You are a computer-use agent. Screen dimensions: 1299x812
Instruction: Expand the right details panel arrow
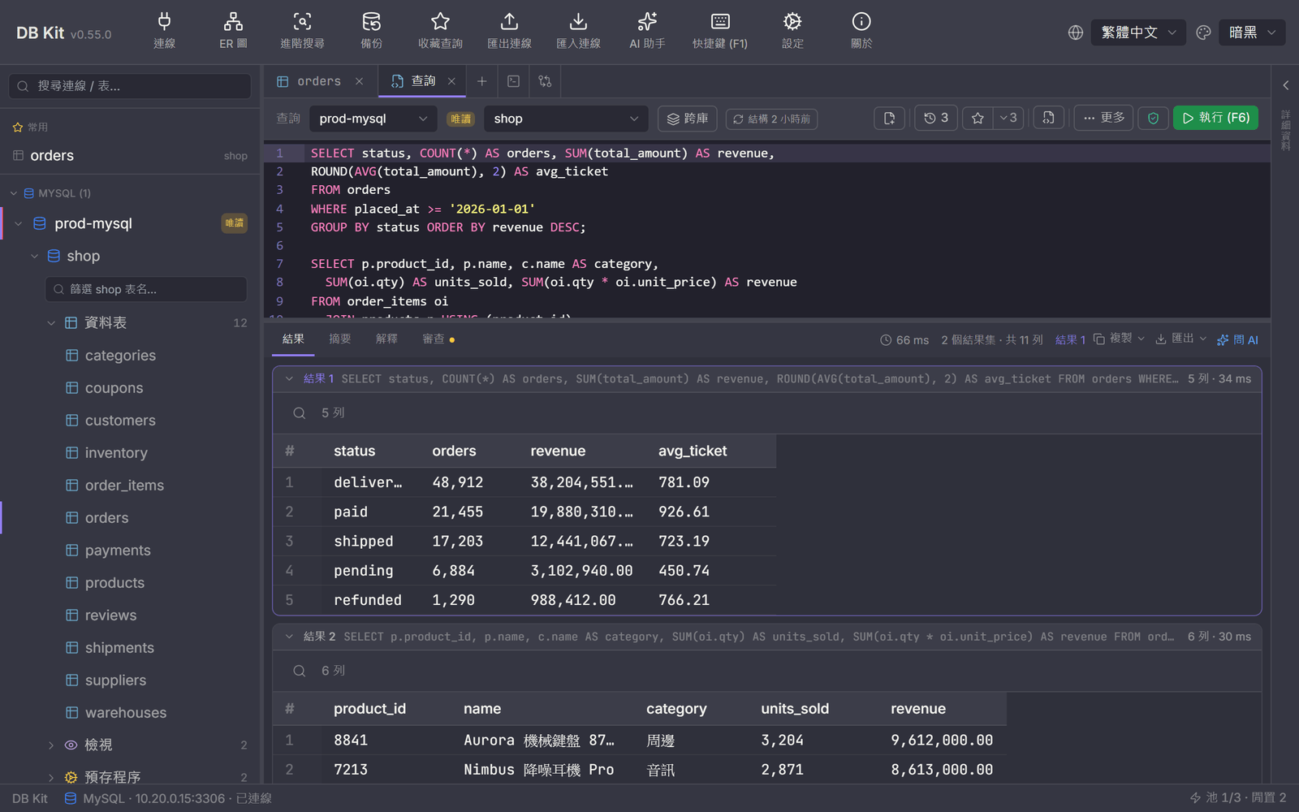[x=1285, y=85]
